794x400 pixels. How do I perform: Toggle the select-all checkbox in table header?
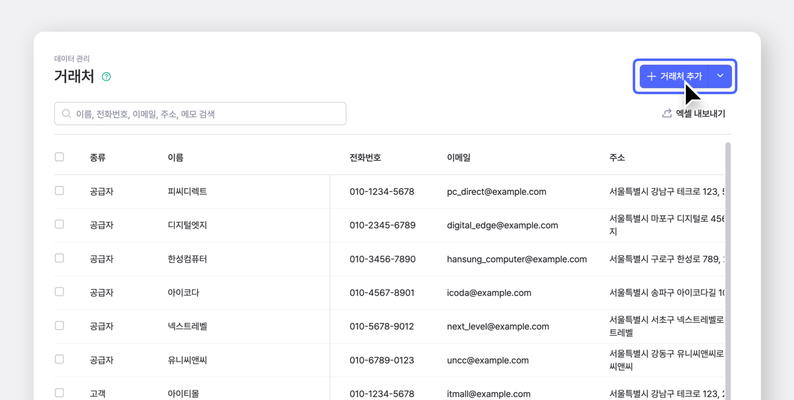[x=60, y=157]
